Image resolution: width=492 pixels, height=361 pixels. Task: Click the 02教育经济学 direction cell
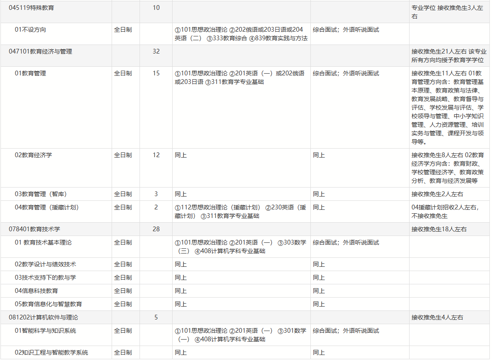pos(33,155)
